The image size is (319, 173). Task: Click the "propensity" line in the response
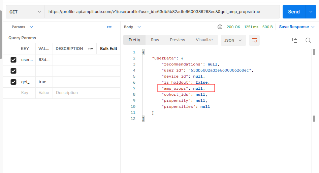coord(184,100)
